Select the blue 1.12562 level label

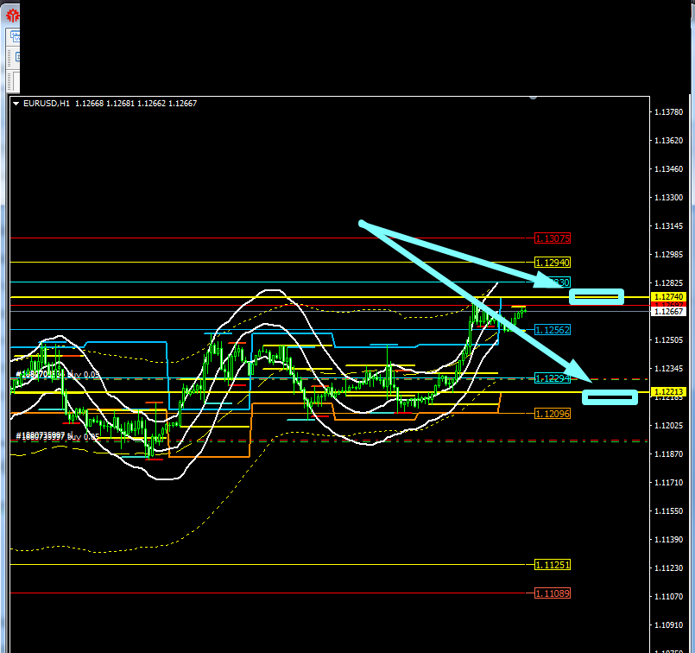tap(553, 330)
